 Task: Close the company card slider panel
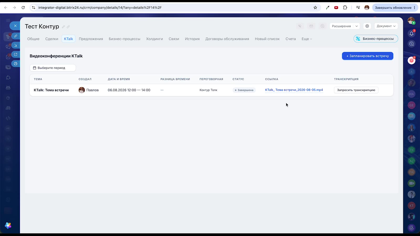[15, 26]
